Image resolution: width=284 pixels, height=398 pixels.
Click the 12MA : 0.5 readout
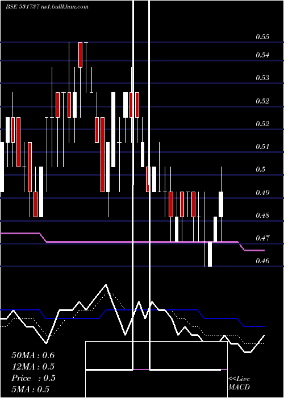point(33,367)
